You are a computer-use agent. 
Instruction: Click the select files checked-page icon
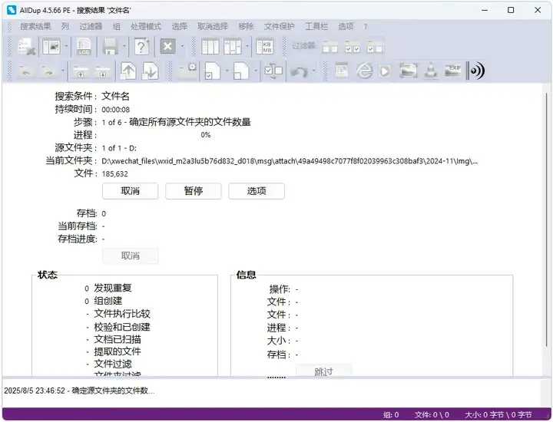click(213, 71)
